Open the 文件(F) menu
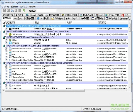The image size is (133, 112). [x=6, y=7]
